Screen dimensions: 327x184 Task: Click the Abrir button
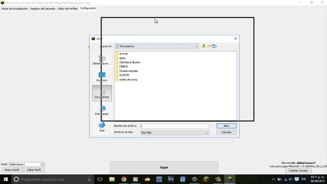(x=226, y=126)
